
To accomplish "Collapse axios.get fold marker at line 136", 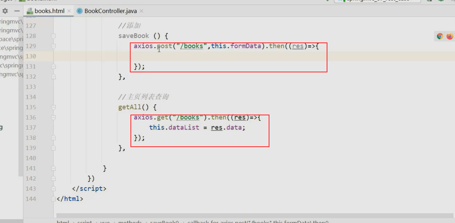I will point(53,117).
